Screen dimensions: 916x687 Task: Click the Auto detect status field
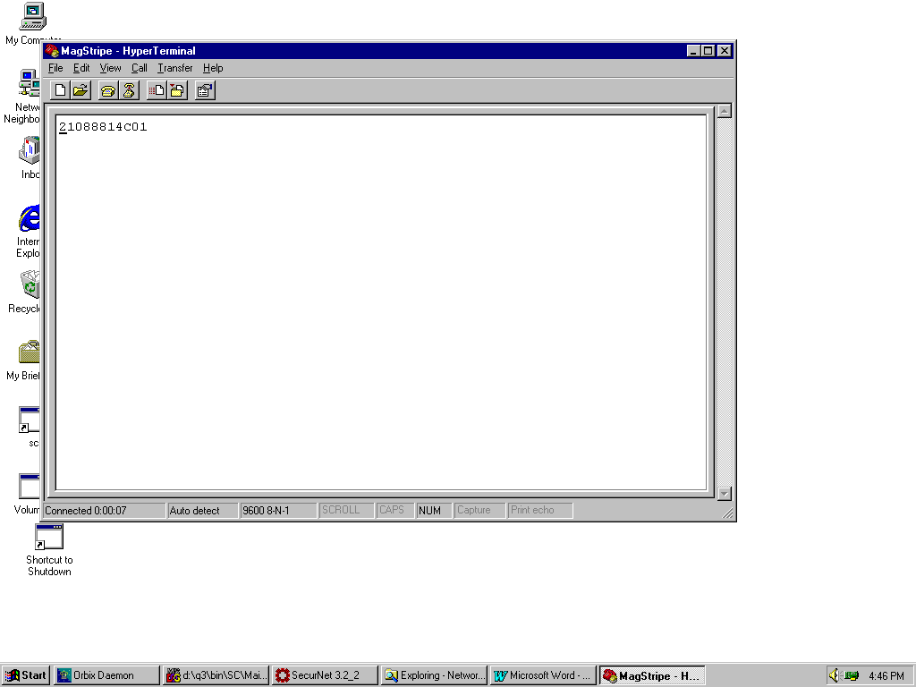(x=203, y=511)
